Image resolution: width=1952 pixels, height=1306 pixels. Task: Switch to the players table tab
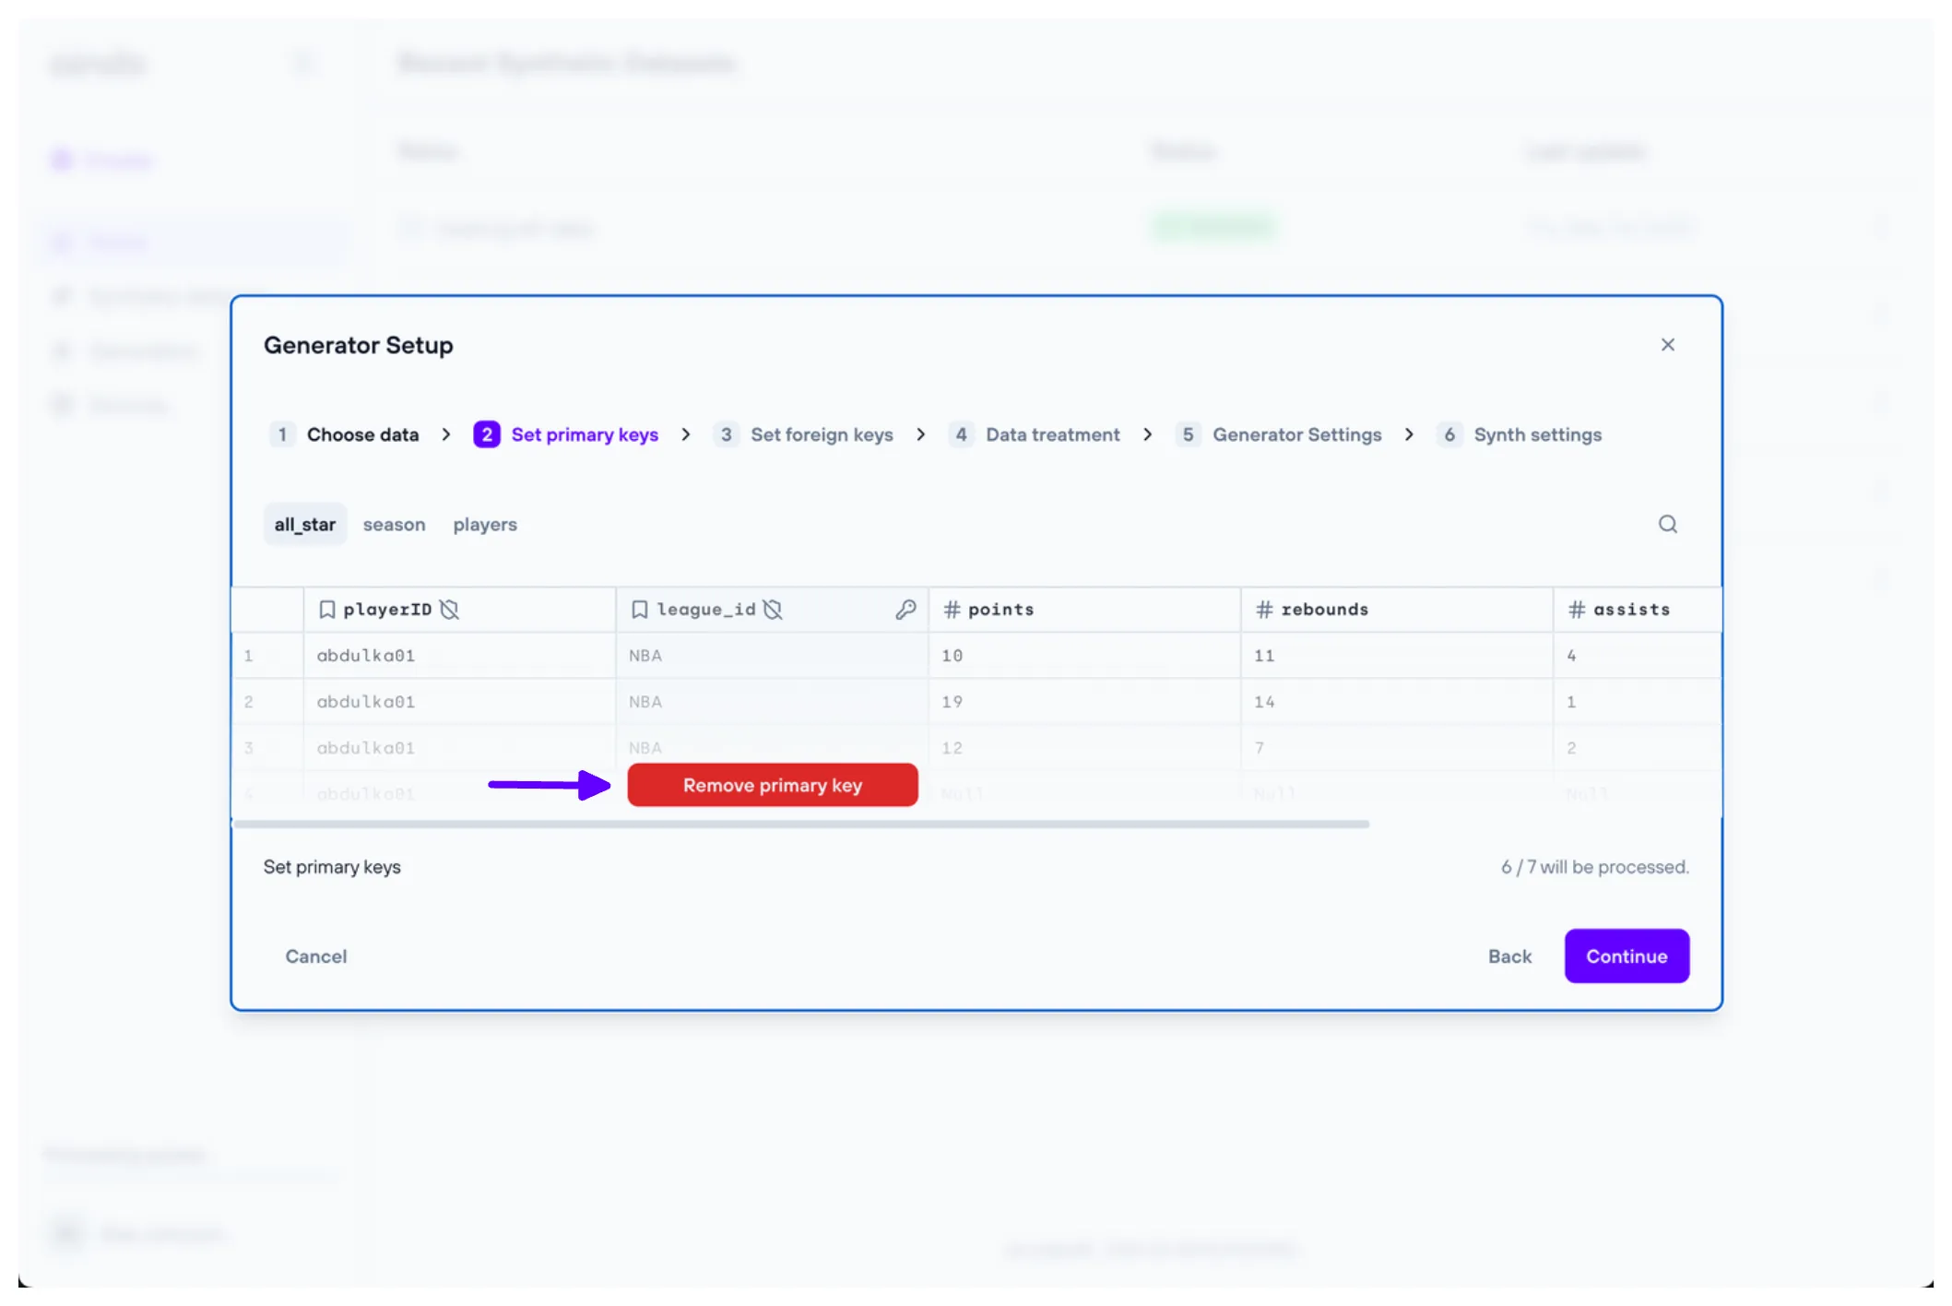[x=484, y=525]
